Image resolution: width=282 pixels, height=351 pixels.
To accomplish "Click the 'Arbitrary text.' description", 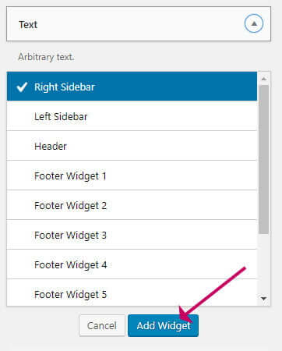I will (x=46, y=57).
